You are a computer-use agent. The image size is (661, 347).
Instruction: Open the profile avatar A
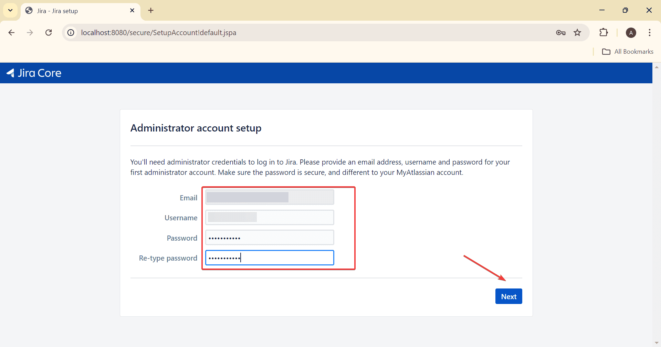click(x=631, y=33)
